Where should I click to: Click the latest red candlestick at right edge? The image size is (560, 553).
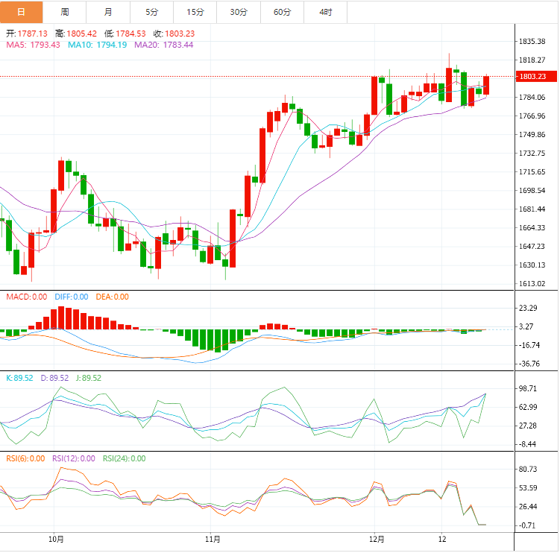(x=486, y=85)
